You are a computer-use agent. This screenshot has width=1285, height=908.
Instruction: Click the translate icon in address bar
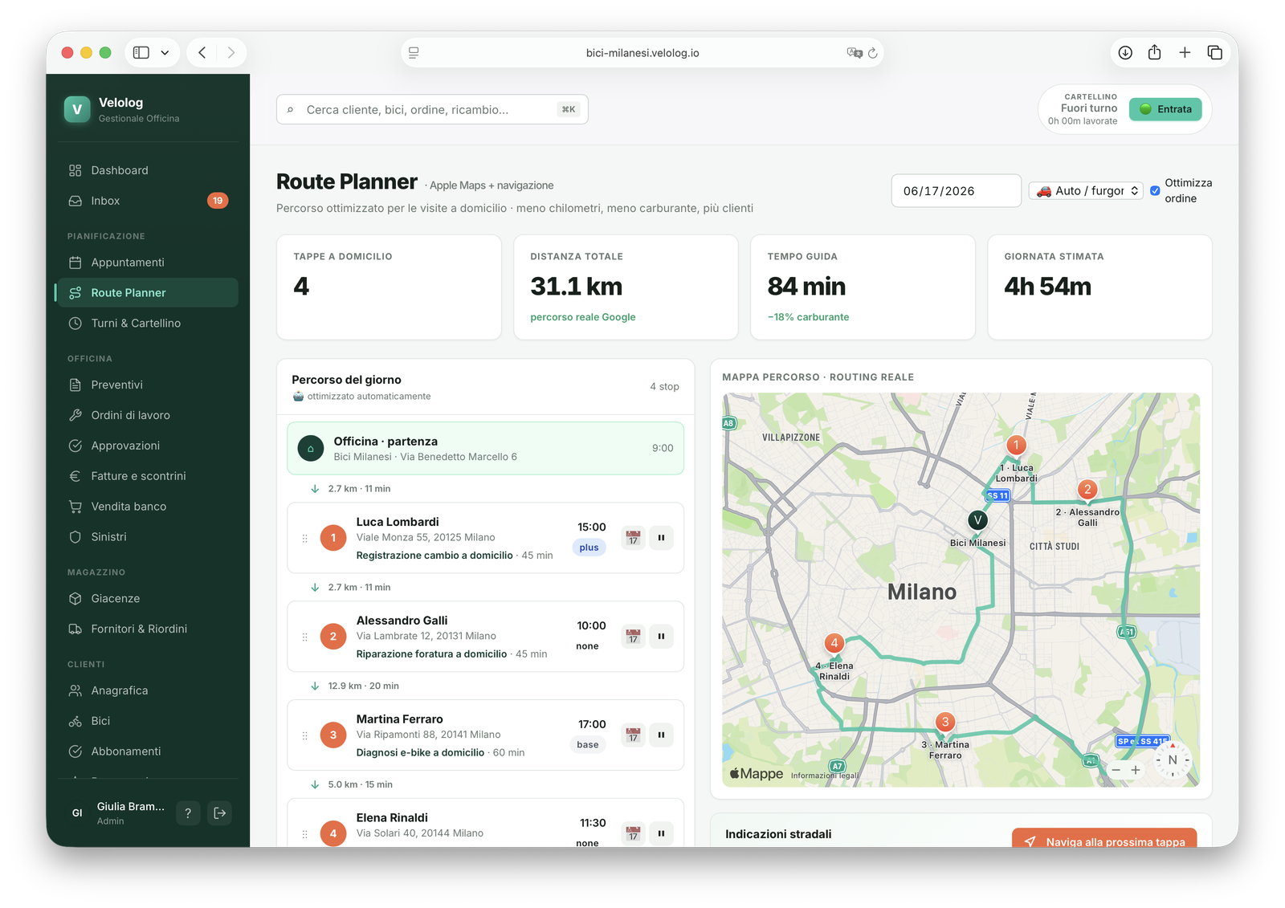point(855,53)
